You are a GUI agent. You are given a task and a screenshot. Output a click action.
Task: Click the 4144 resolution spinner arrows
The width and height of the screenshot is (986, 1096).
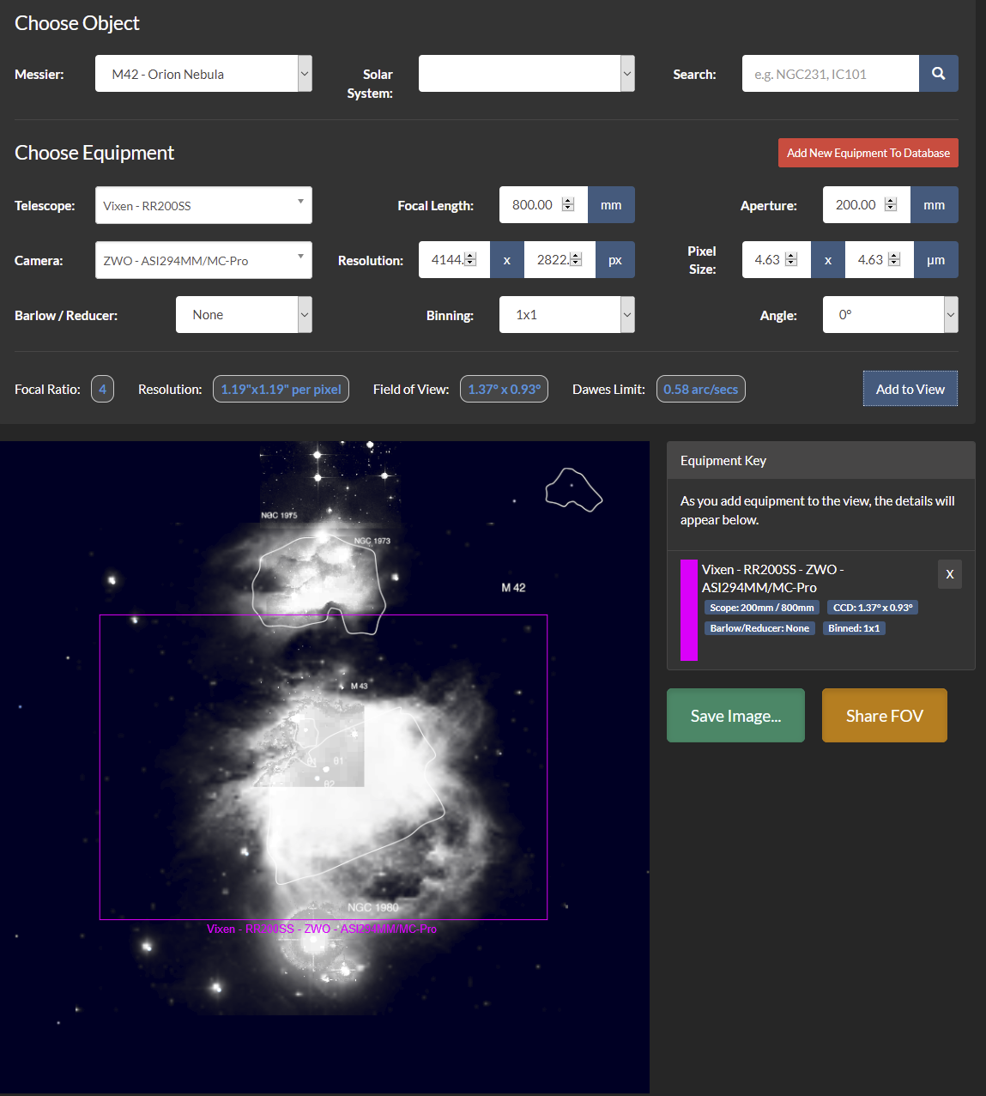point(470,259)
